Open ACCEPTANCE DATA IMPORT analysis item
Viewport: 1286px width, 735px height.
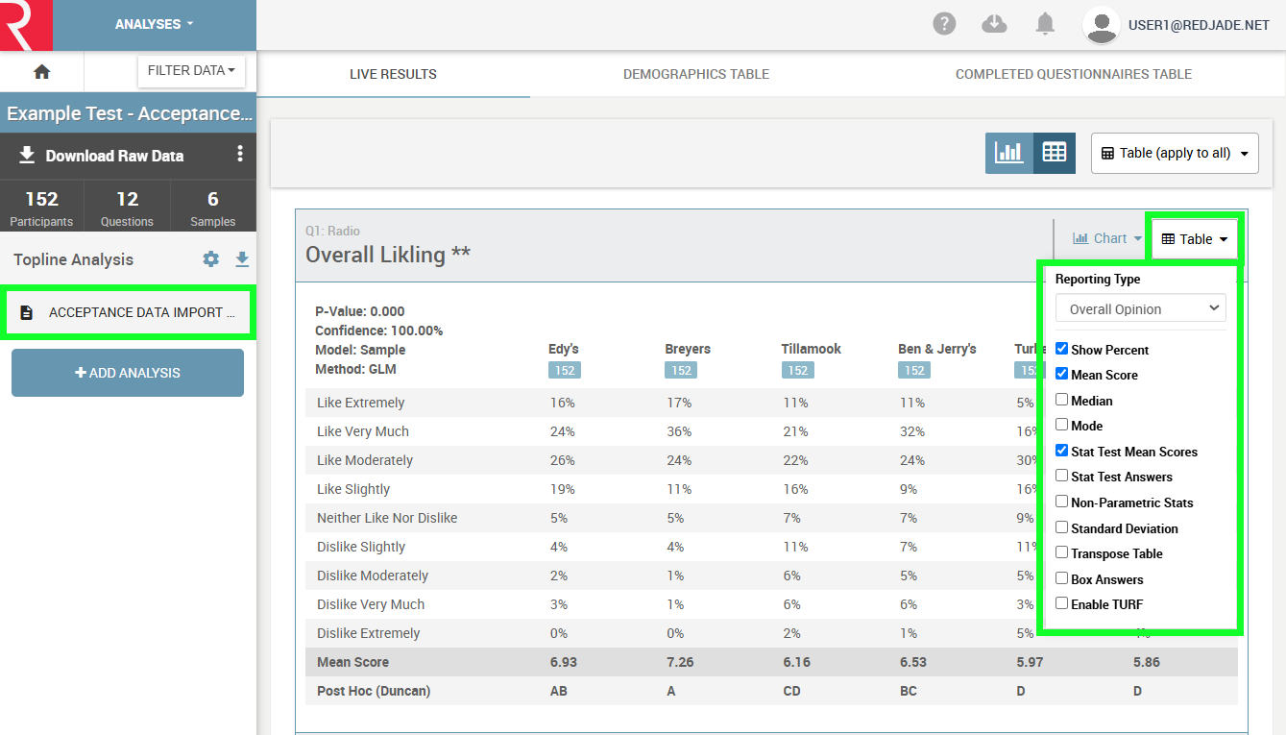click(128, 312)
